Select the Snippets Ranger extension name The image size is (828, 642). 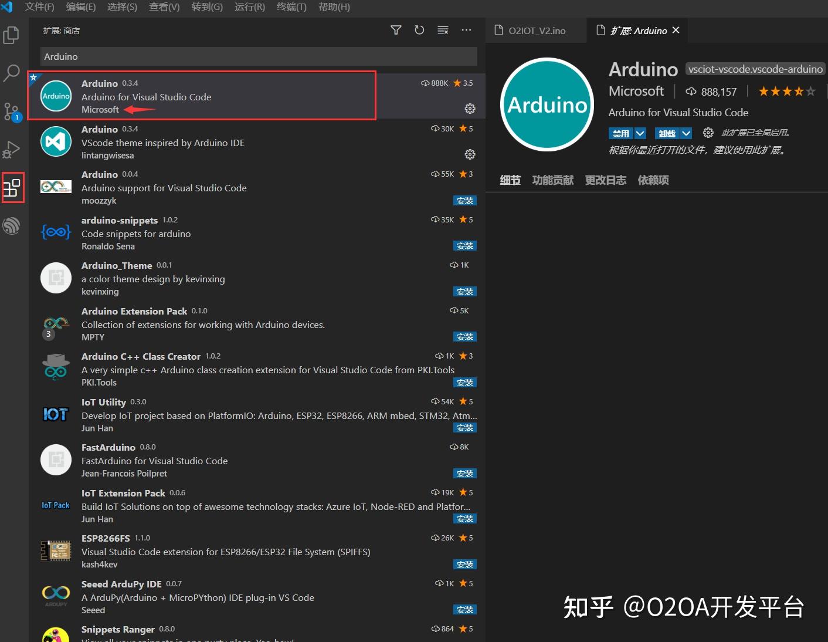118,629
